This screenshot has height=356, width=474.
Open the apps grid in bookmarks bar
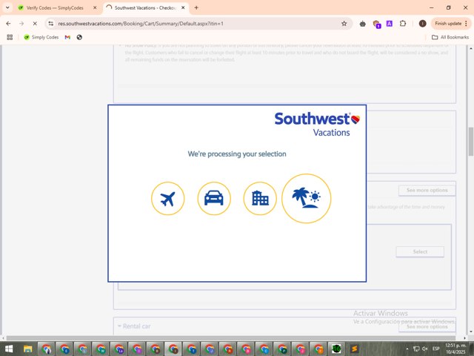coord(10,37)
